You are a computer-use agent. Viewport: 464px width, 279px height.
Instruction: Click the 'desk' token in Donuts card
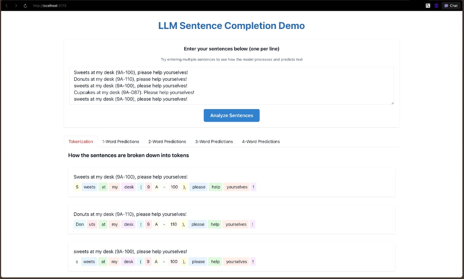pyautogui.click(x=129, y=224)
